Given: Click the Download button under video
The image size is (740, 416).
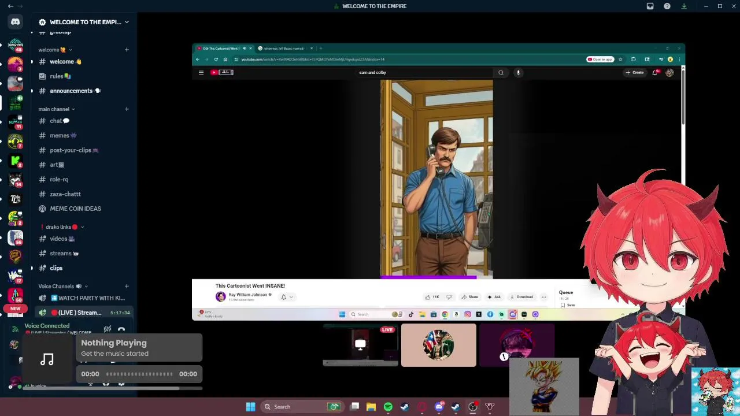Looking at the screenshot, I should (x=521, y=297).
